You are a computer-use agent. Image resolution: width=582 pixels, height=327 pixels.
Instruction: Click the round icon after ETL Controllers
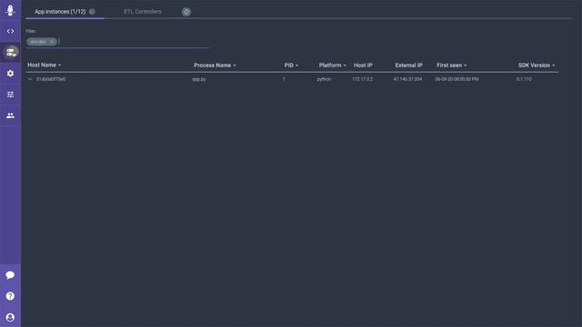[186, 12]
